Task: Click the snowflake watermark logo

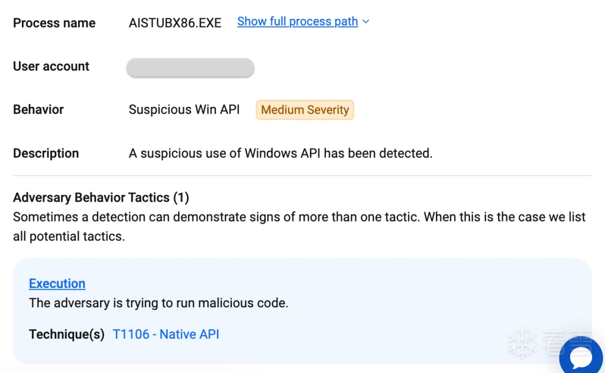Action: click(522, 343)
